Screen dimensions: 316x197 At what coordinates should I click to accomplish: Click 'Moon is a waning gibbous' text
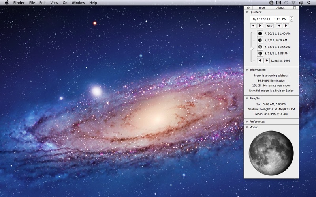(271, 76)
